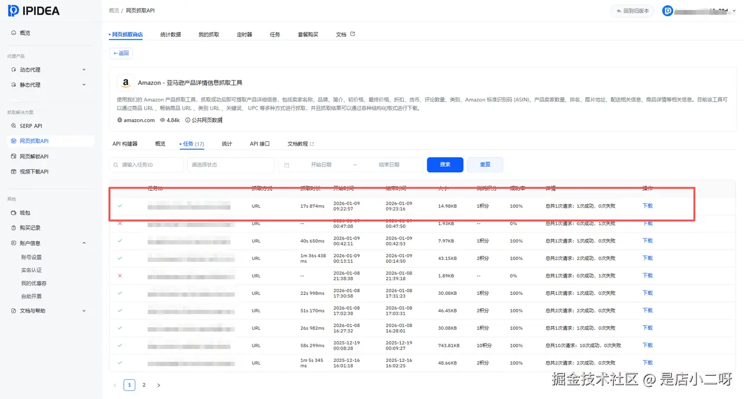Select page 1 in pagination
Image resolution: width=744 pixels, height=399 pixels.
130,385
